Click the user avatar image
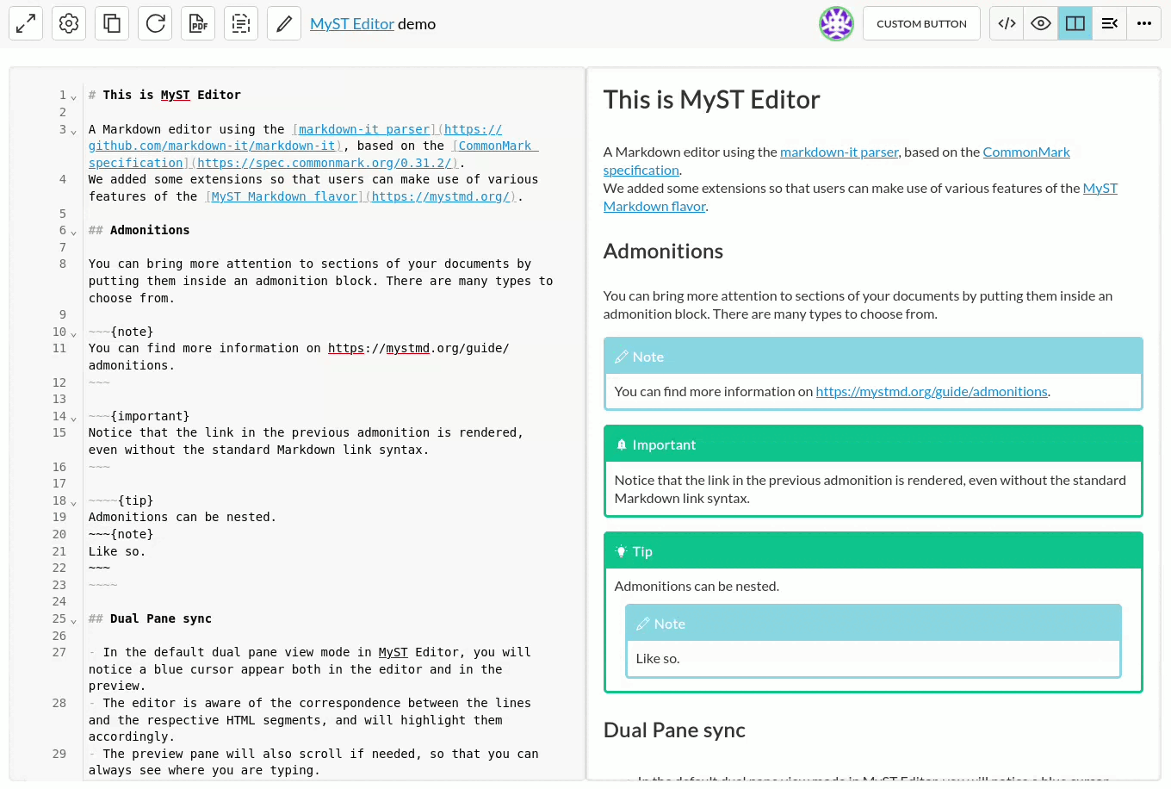Screen dimensions: 1171x789 click(836, 23)
